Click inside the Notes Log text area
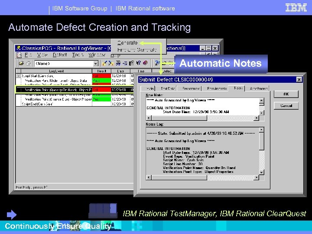 (x=202, y=151)
